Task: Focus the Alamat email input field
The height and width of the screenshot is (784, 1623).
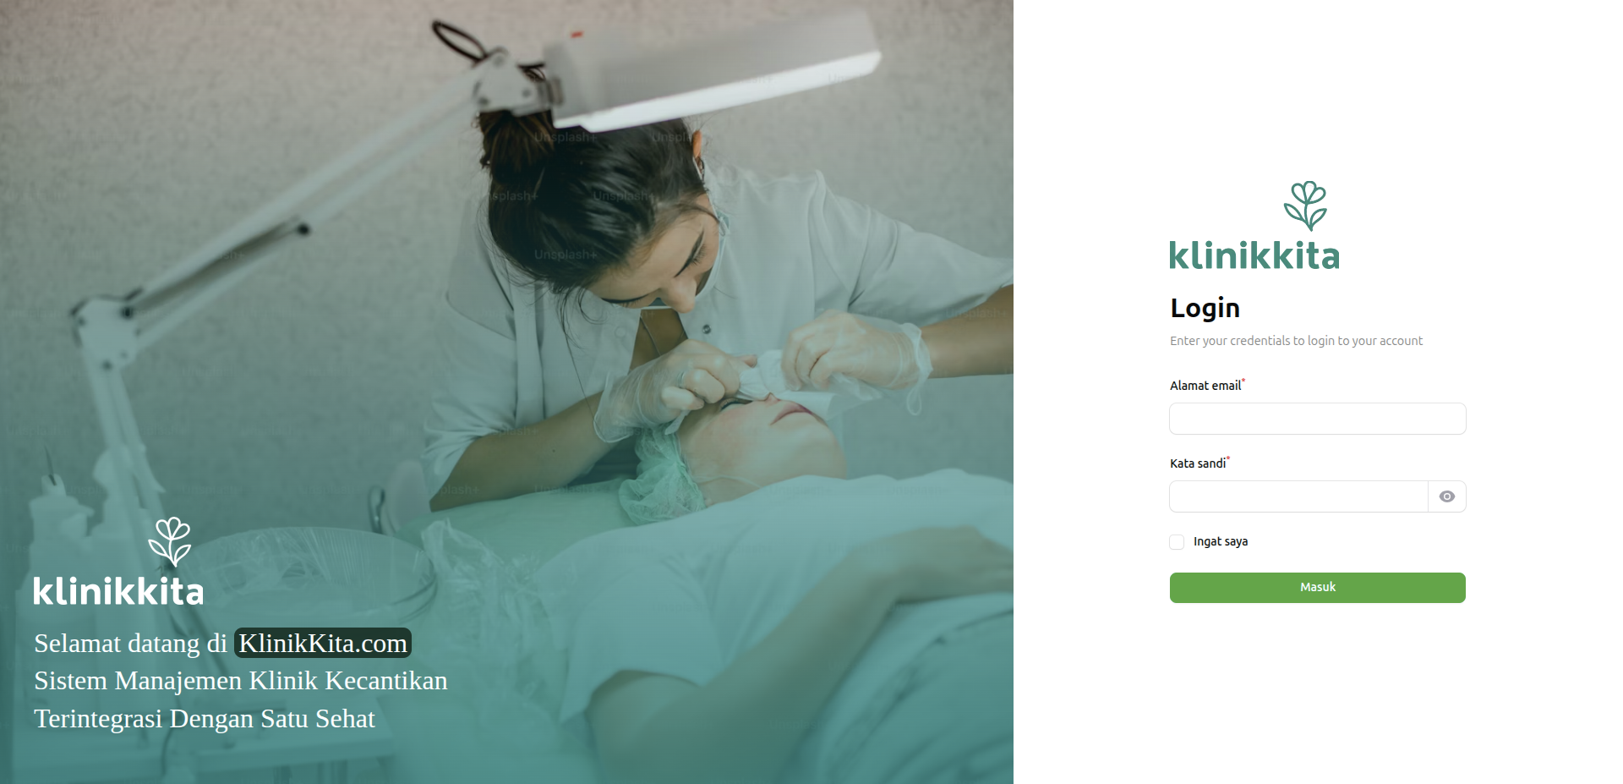Action: point(1318,419)
